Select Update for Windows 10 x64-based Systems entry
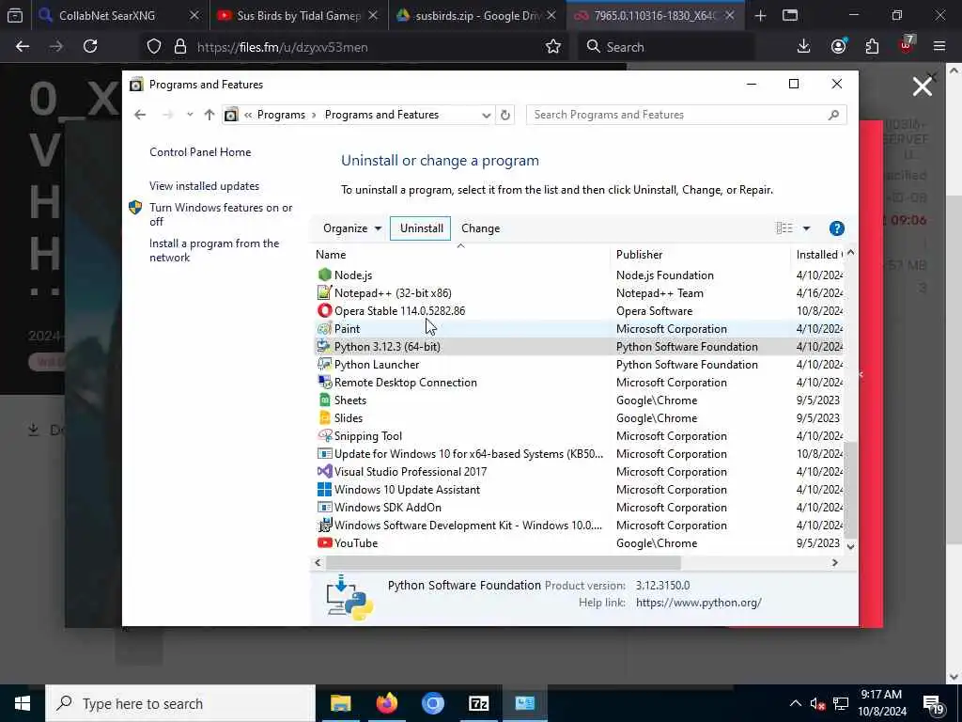 coord(579,454)
